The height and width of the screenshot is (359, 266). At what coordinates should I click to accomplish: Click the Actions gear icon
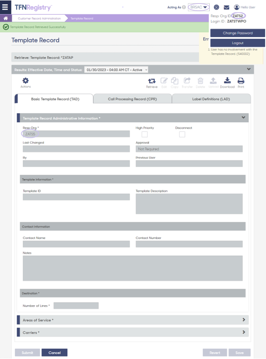(25, 80)
